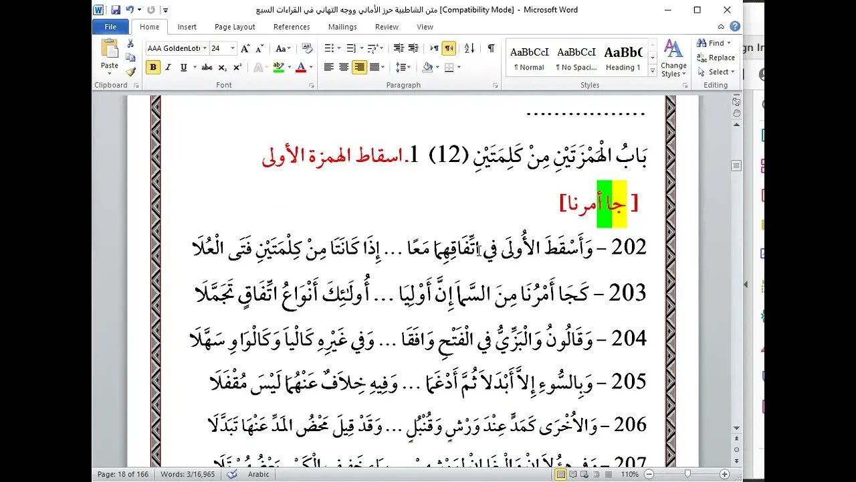Switch to the Mailings tab
Viewport: 856px width, 482px height.
[x=342, y=27]
